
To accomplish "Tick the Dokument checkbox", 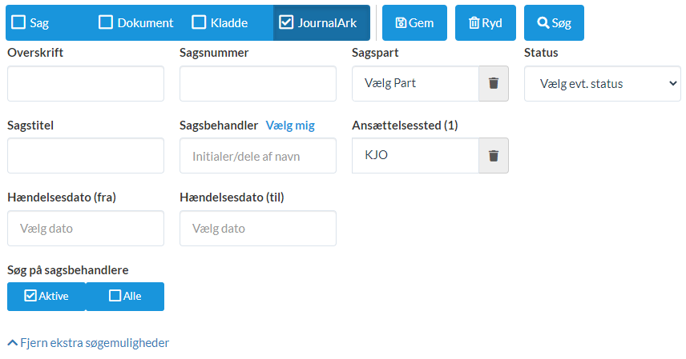I will pos(106,22).
